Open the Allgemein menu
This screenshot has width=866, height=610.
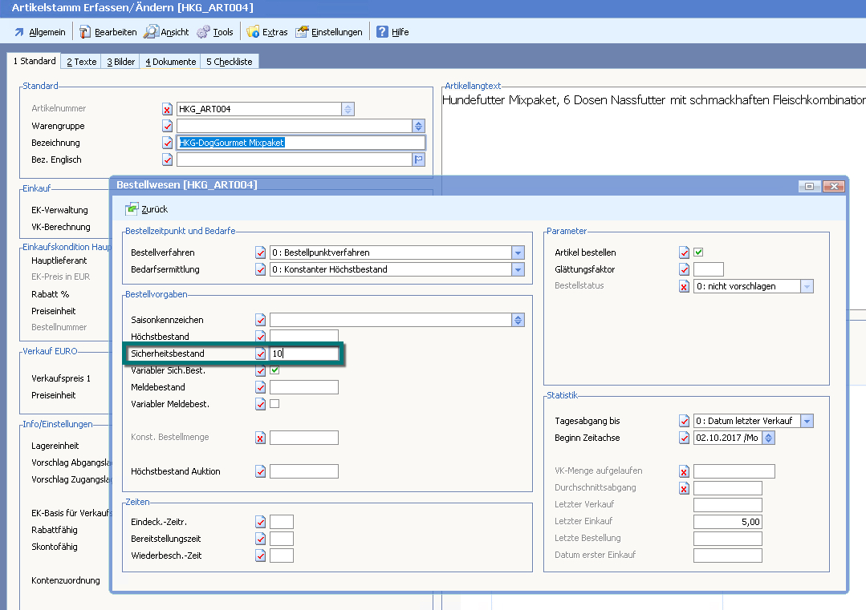point(40,32)
